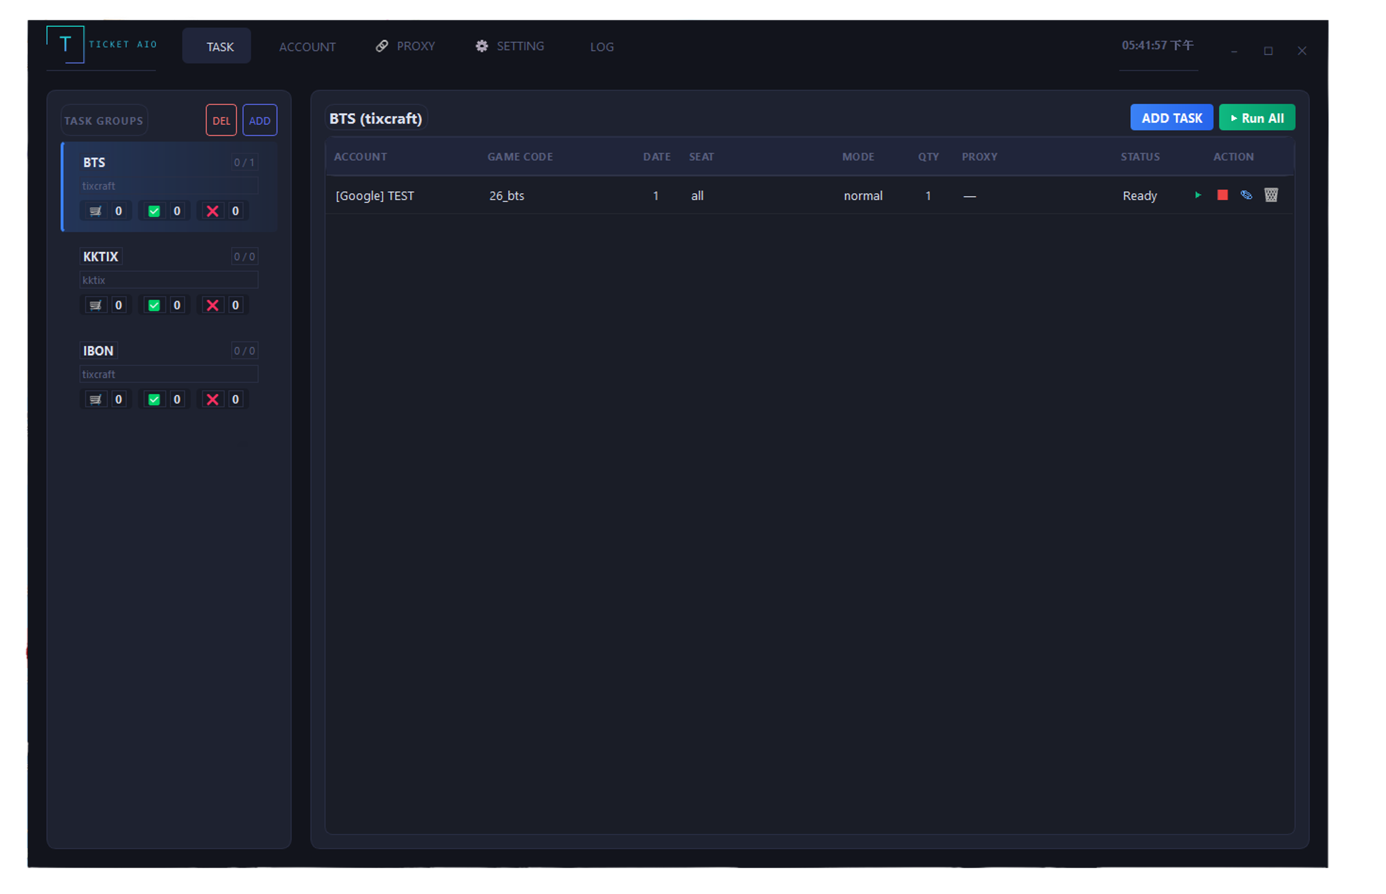Run all tasks with Run All button
The height and width of the screenshot is (894, 1386).
coord(1256,118)
